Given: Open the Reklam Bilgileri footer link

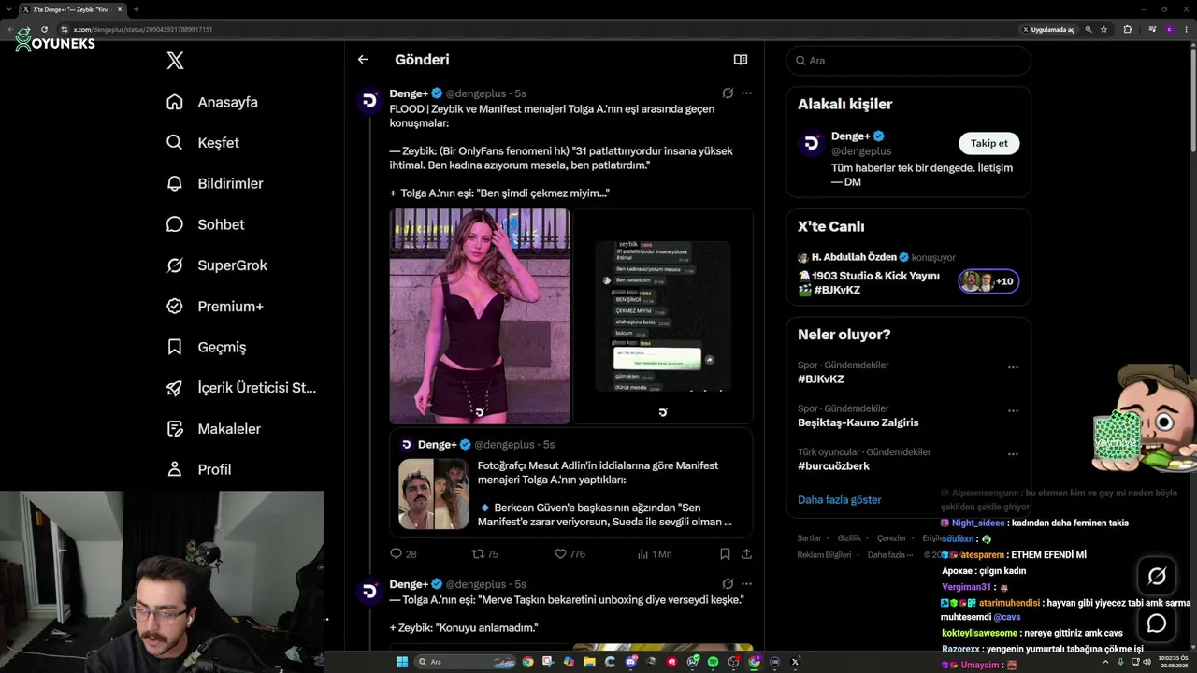Looking at the screenshot, I should click(824, 554).
